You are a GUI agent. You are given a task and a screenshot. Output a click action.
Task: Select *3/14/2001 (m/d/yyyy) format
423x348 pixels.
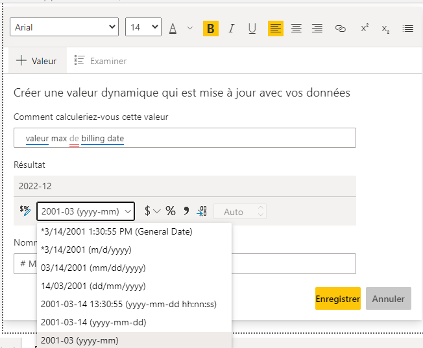[x=134, y=250]
